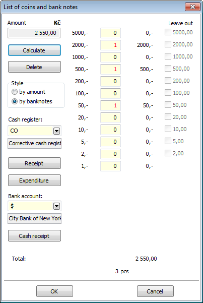Click the 'Leave out' column header
The height and width of the screenshot is (303, 203).
pyautogui.click(x=181, y=23)
